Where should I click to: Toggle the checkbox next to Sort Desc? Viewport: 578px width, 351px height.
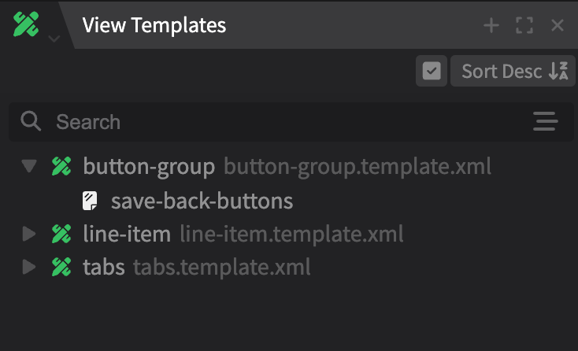click(x=432, y=72)
